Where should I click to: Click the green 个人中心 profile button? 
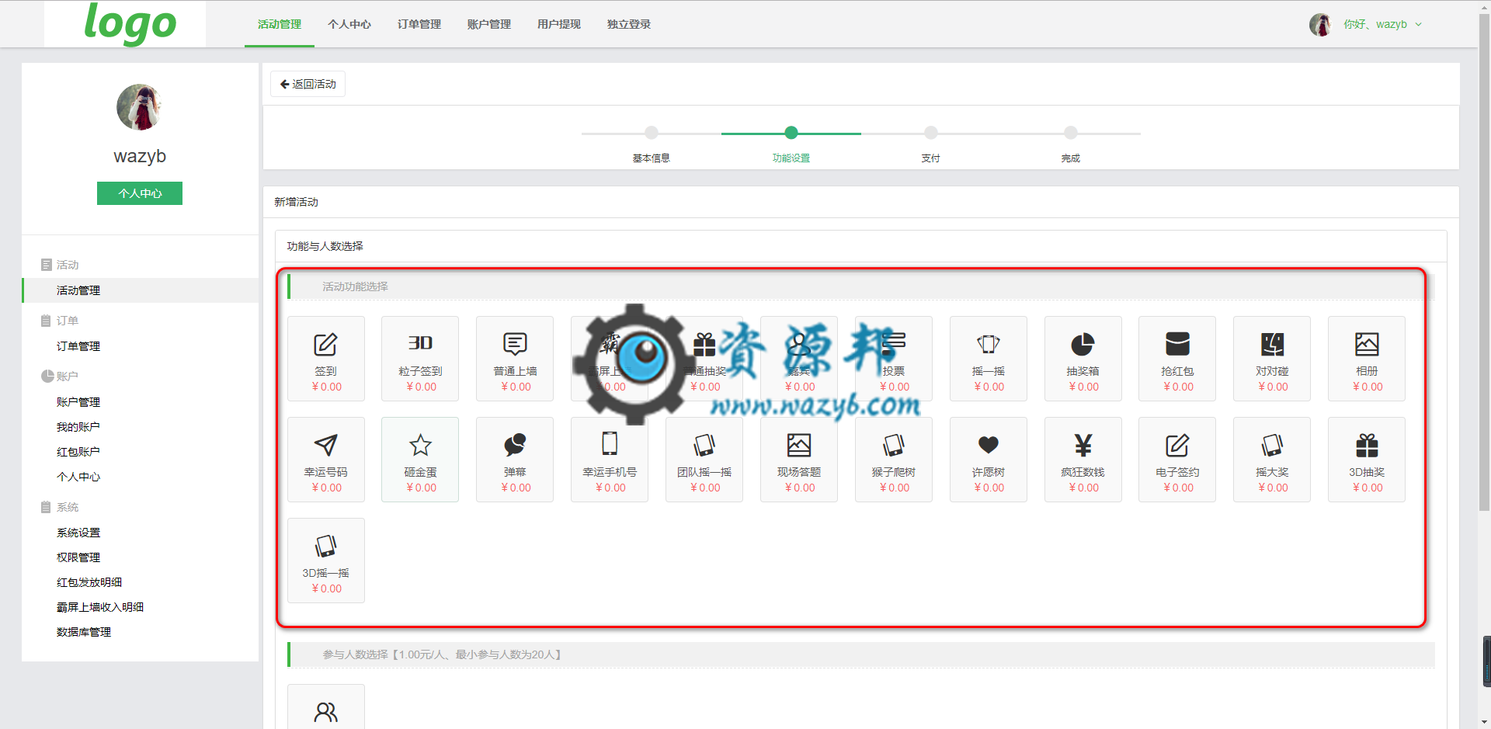pyautogui.click(x=140, y=193)
